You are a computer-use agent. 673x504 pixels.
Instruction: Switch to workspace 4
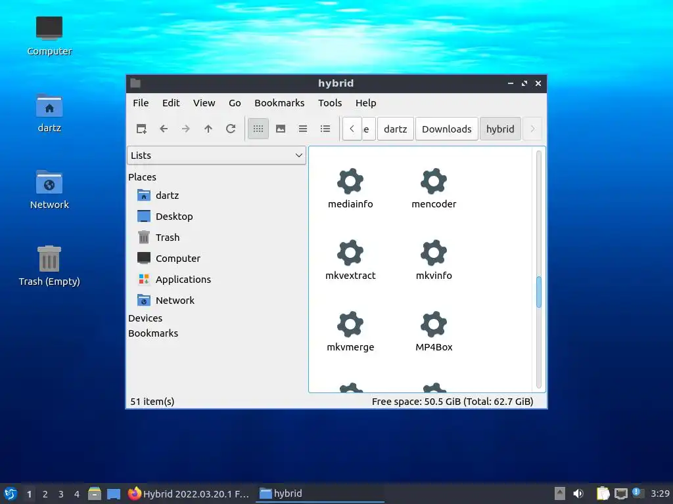coord(77,494)
